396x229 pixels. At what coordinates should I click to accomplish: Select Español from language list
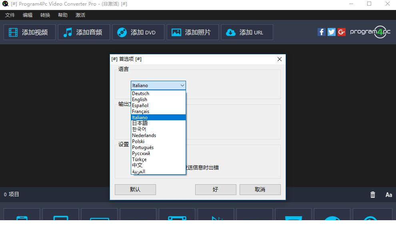coord(158,106)
